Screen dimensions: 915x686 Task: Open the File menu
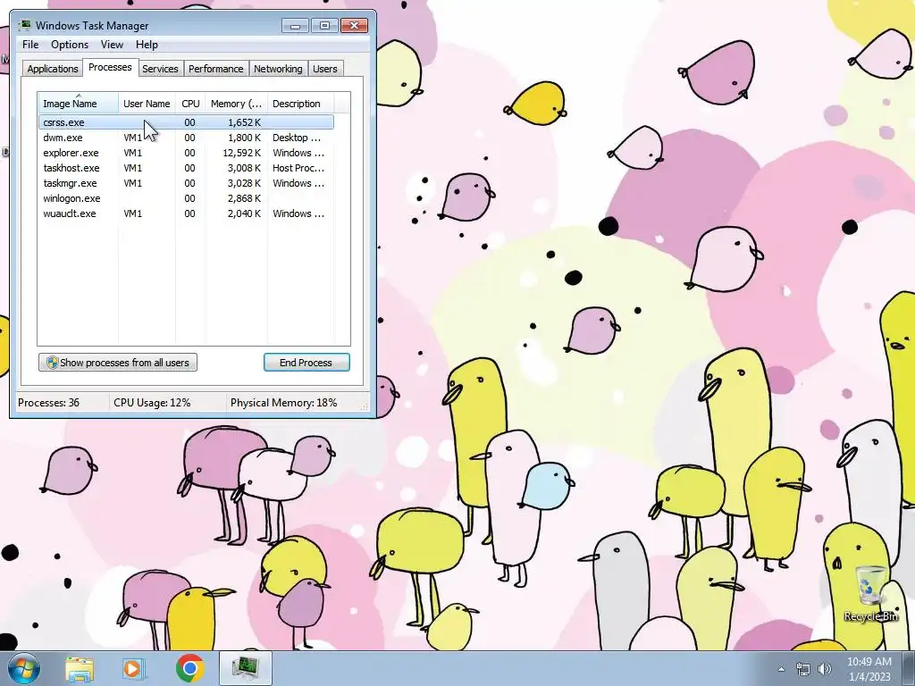(30, 45)
